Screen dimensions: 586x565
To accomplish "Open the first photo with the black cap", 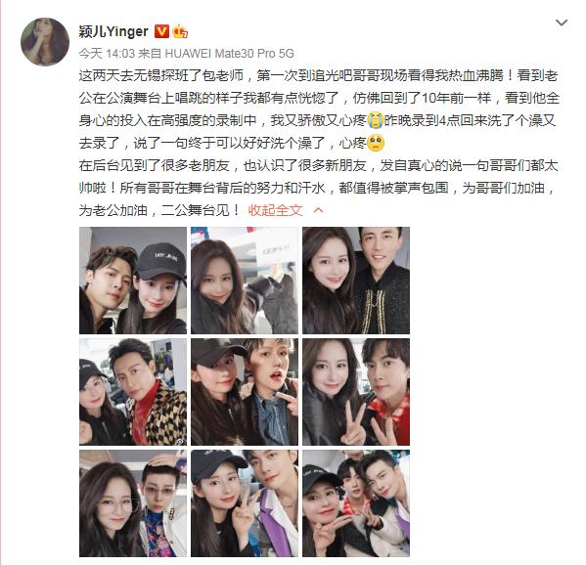I will coord(133,281).
